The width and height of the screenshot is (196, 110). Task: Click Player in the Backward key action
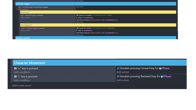point(168,76)
